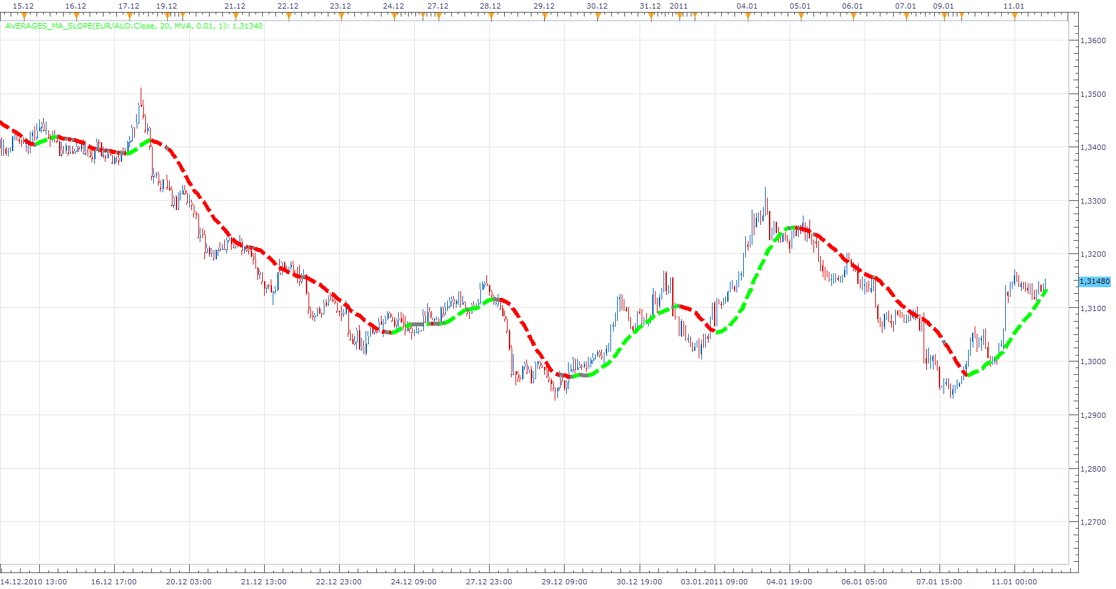Image resolution: width=1116 pixels, height=589 pixels.
Task: Click the orange day marker under 21.12
Action: [235, 16]
